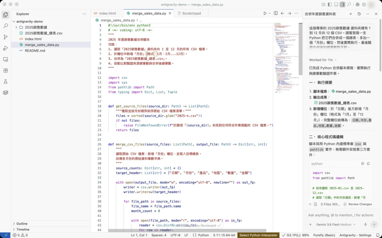Click Ln 1, Col 1 in status bar
This screenshot has width=382, height=238.
click(x=139, y=235)
